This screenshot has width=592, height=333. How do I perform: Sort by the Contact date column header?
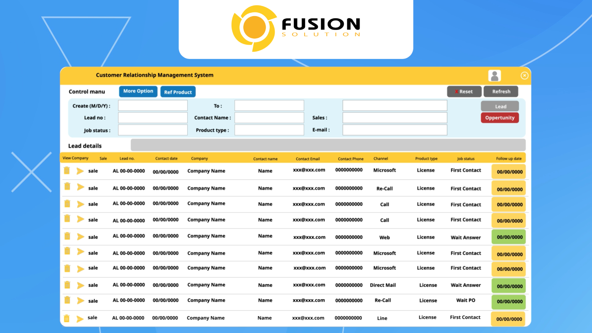tap(166, 158)
